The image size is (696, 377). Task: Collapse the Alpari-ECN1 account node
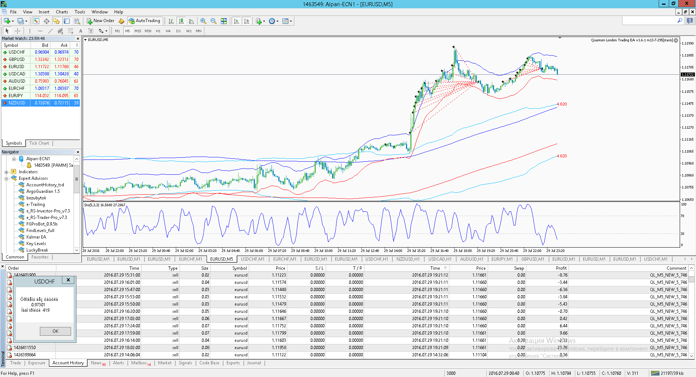tap(14, 159)
